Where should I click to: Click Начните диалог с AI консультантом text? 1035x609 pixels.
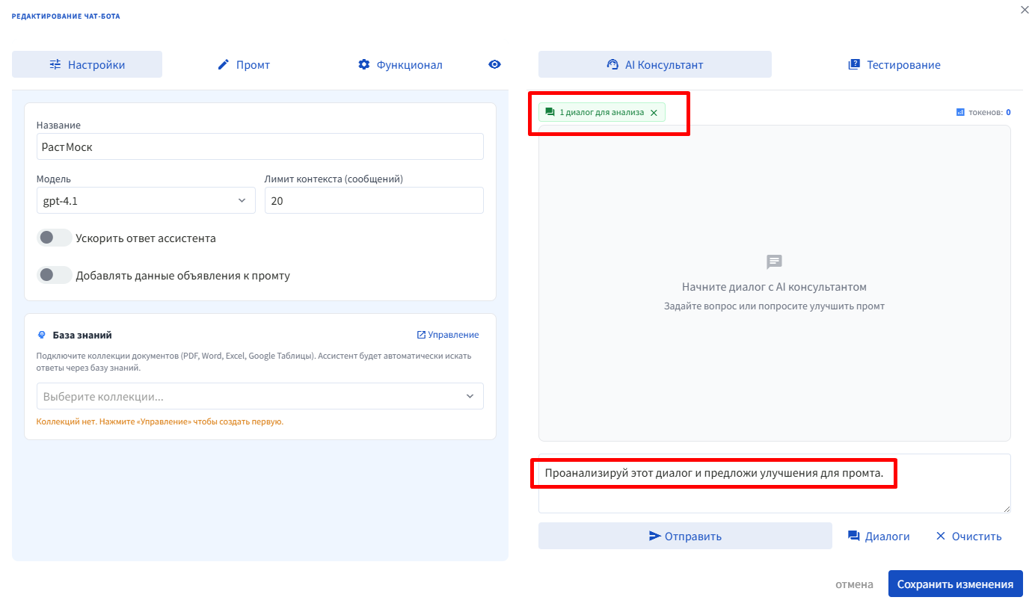coord(774,286)
